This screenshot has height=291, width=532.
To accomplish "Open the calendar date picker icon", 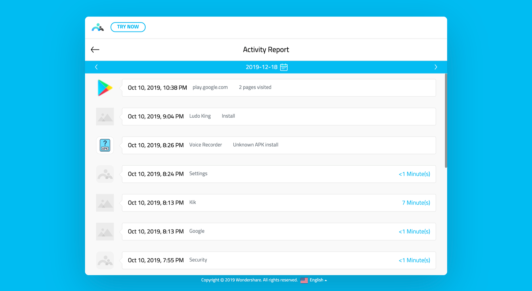I will (284, 67).
